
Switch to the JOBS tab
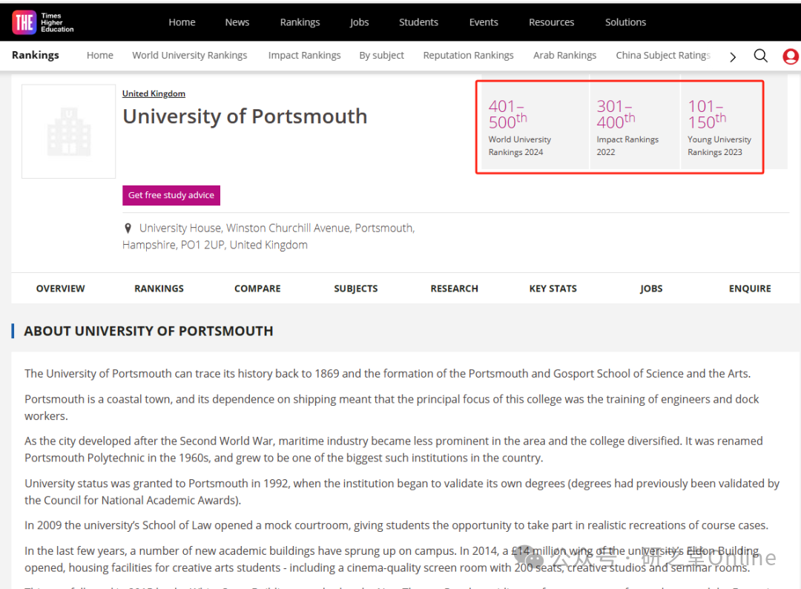click(651, 289)
